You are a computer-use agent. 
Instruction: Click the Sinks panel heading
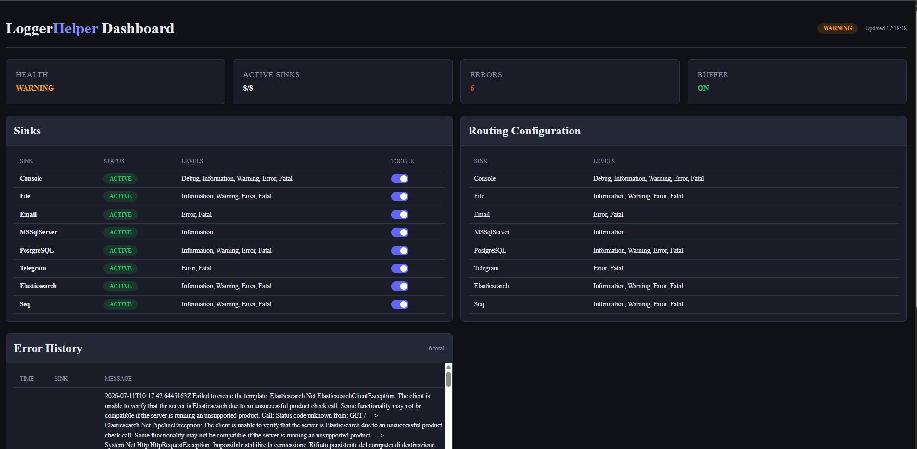pos(27,131)
